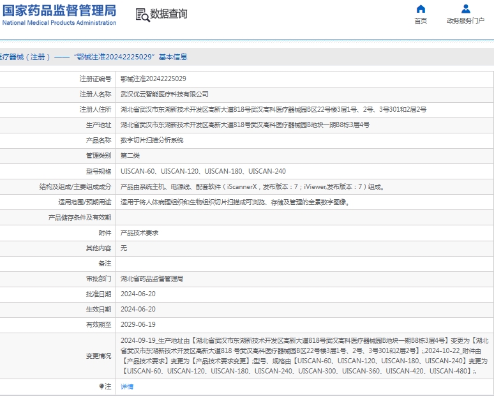
Task: Click the 变更情况 change history text
Action: [304, 356]
